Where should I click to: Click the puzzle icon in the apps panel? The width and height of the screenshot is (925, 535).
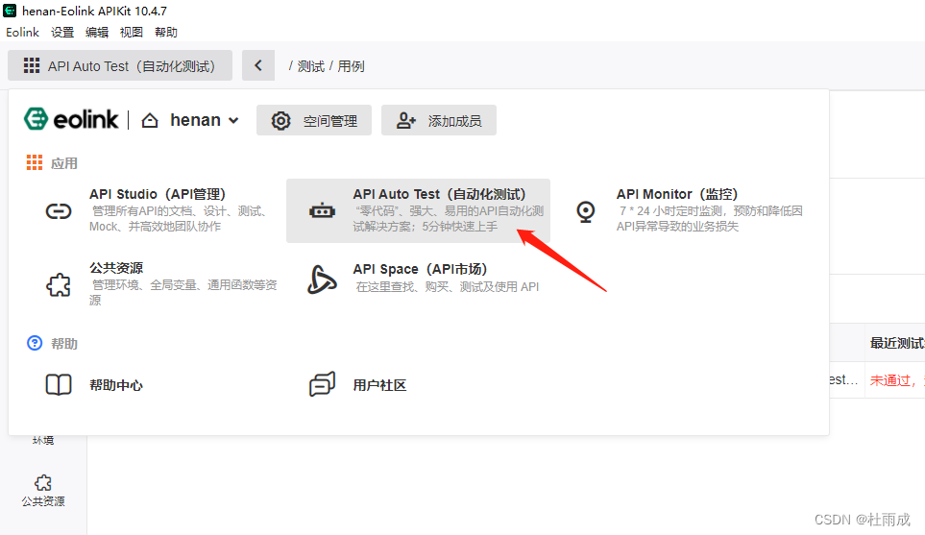point(59,285)
